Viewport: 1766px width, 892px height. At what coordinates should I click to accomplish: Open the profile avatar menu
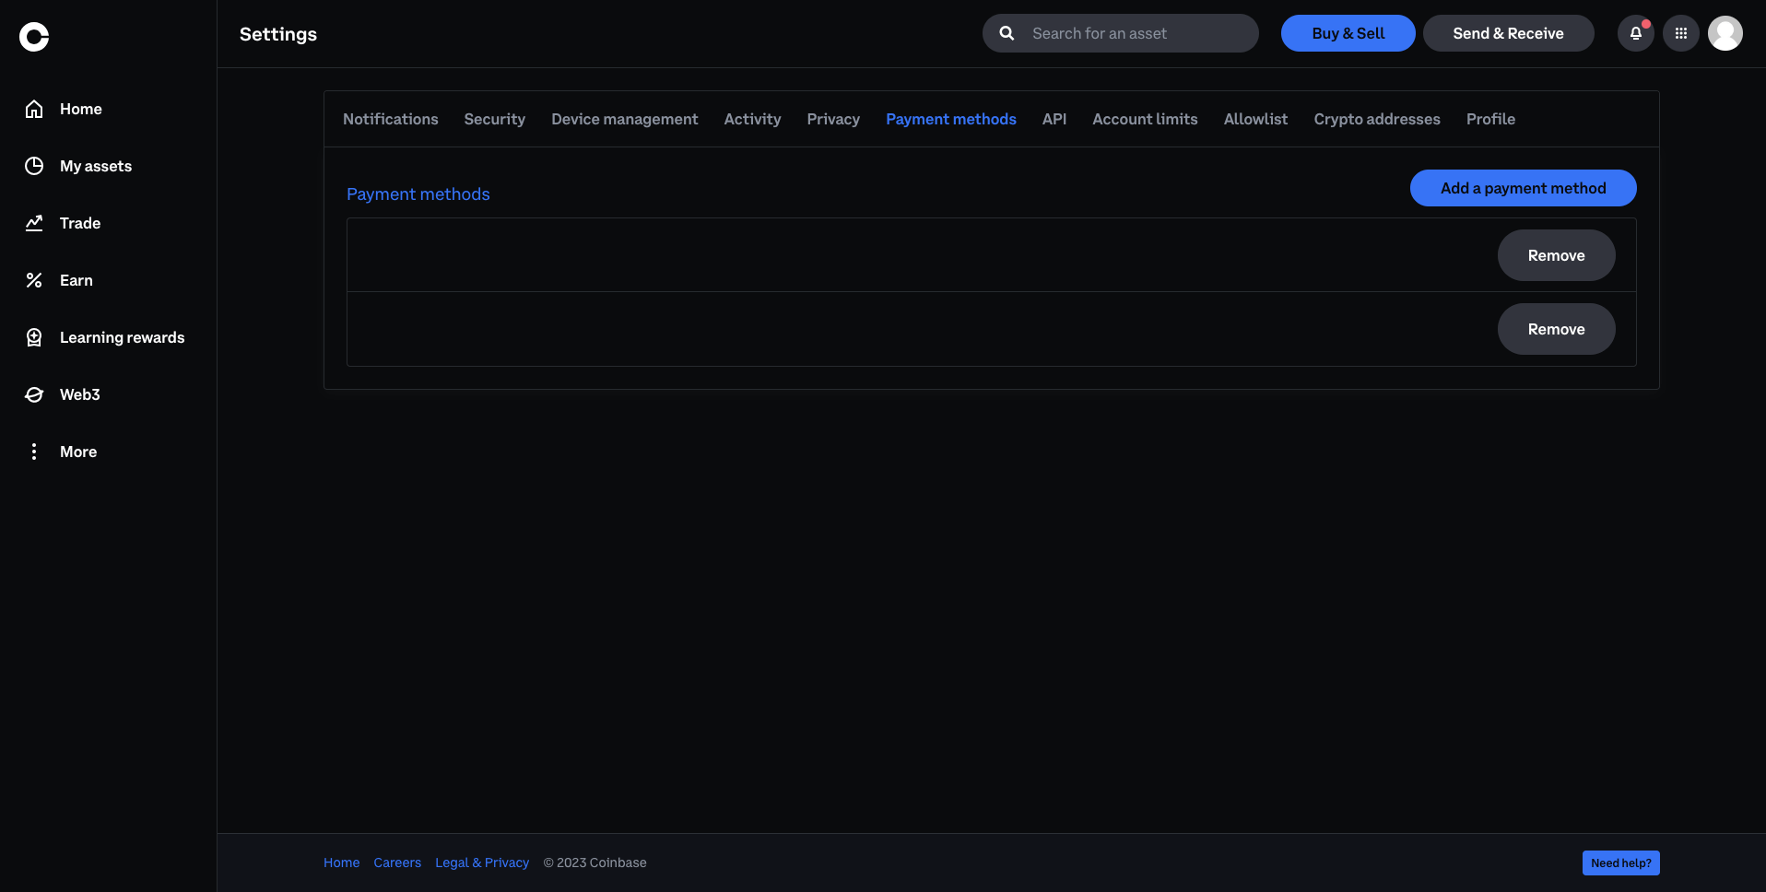click(1725, 33)
